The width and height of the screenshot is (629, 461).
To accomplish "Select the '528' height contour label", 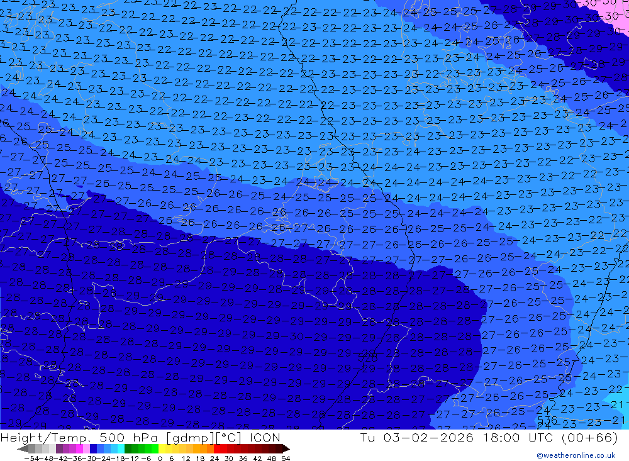I will tap(368, 356).
